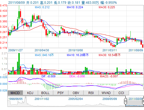Click the 2008/05/09 timeline marker
This screenshot has width=144, height=110.
coord(110,99)
